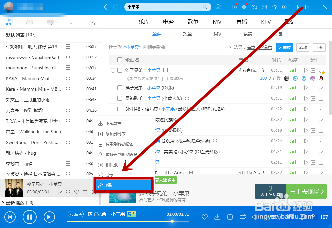Choose 传铃声到移动设备 menu item
This screenshot has width=332, height=228.
tap(124, 155)
